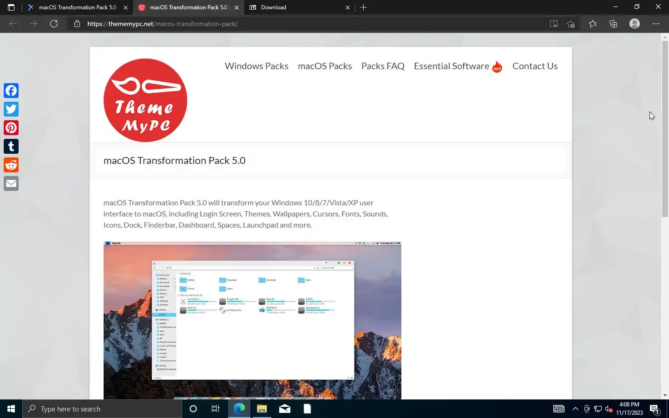
Task: Go to Contact Us page
Action: (535, 66)
